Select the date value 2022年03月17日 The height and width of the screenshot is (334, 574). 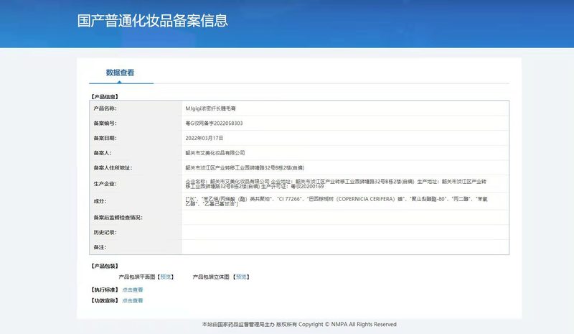point(204,138)
